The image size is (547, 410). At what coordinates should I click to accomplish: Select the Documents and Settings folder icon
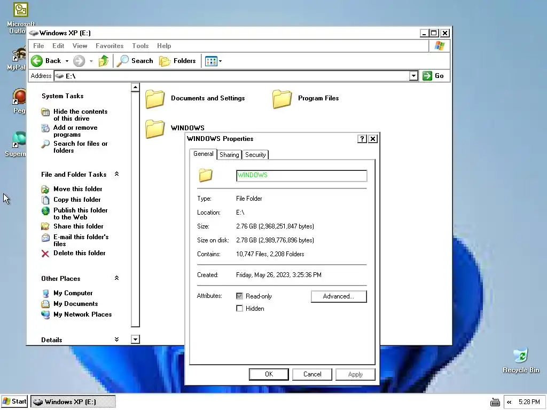coord(155,99)
